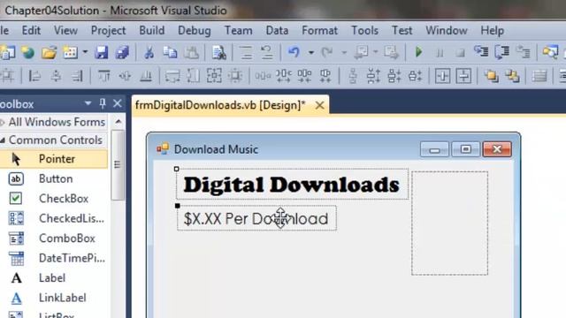The width and height of the screenshot is (566, 318).
Task: Toggle the Toolbox auto-hide pin
Action: tap(103, 104)
